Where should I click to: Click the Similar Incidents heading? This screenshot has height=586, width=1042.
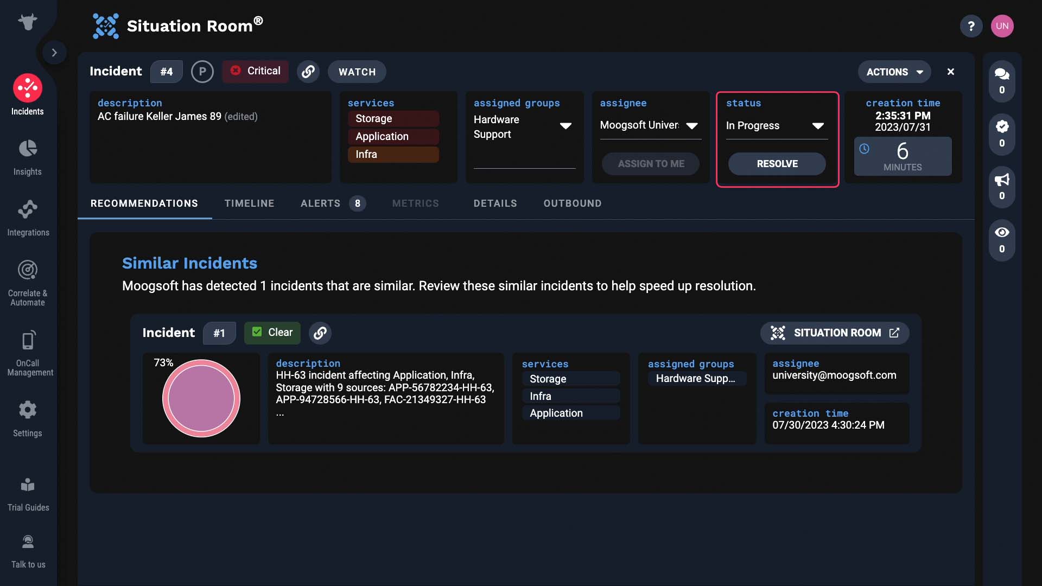(x=189, y=263)
